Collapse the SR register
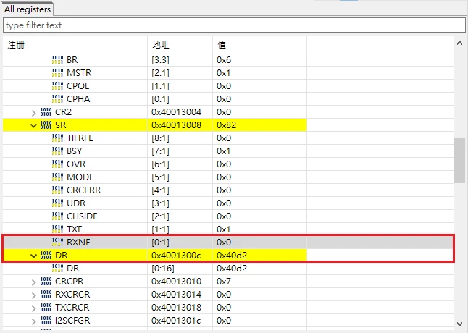Screen dimensions: 468x333 34,125
